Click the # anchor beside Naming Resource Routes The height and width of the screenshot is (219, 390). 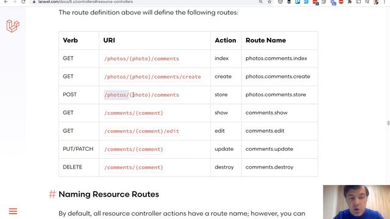[52, 194]
